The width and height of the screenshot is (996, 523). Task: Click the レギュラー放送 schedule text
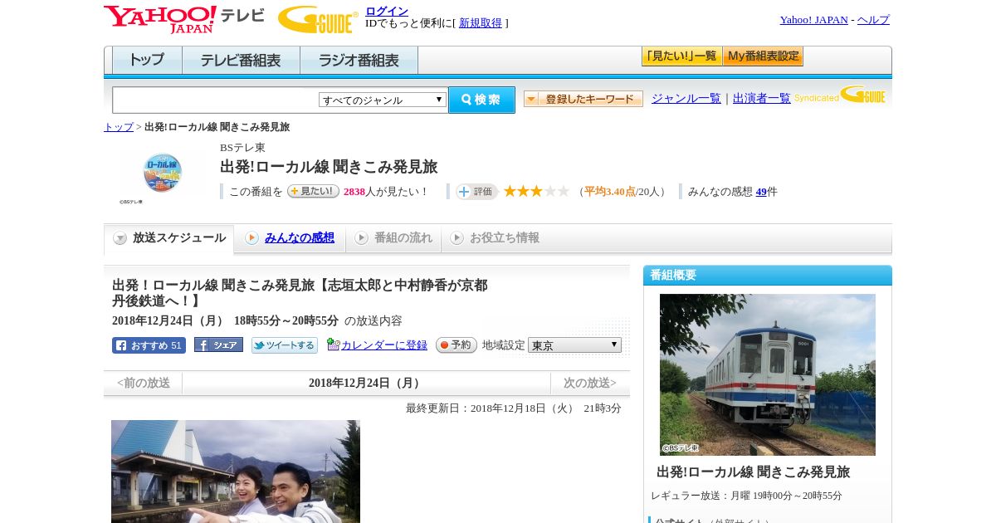746,496
